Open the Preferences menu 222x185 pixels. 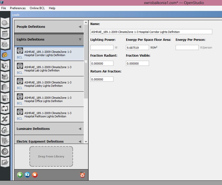pyautogui.click(x=18, y=8)
